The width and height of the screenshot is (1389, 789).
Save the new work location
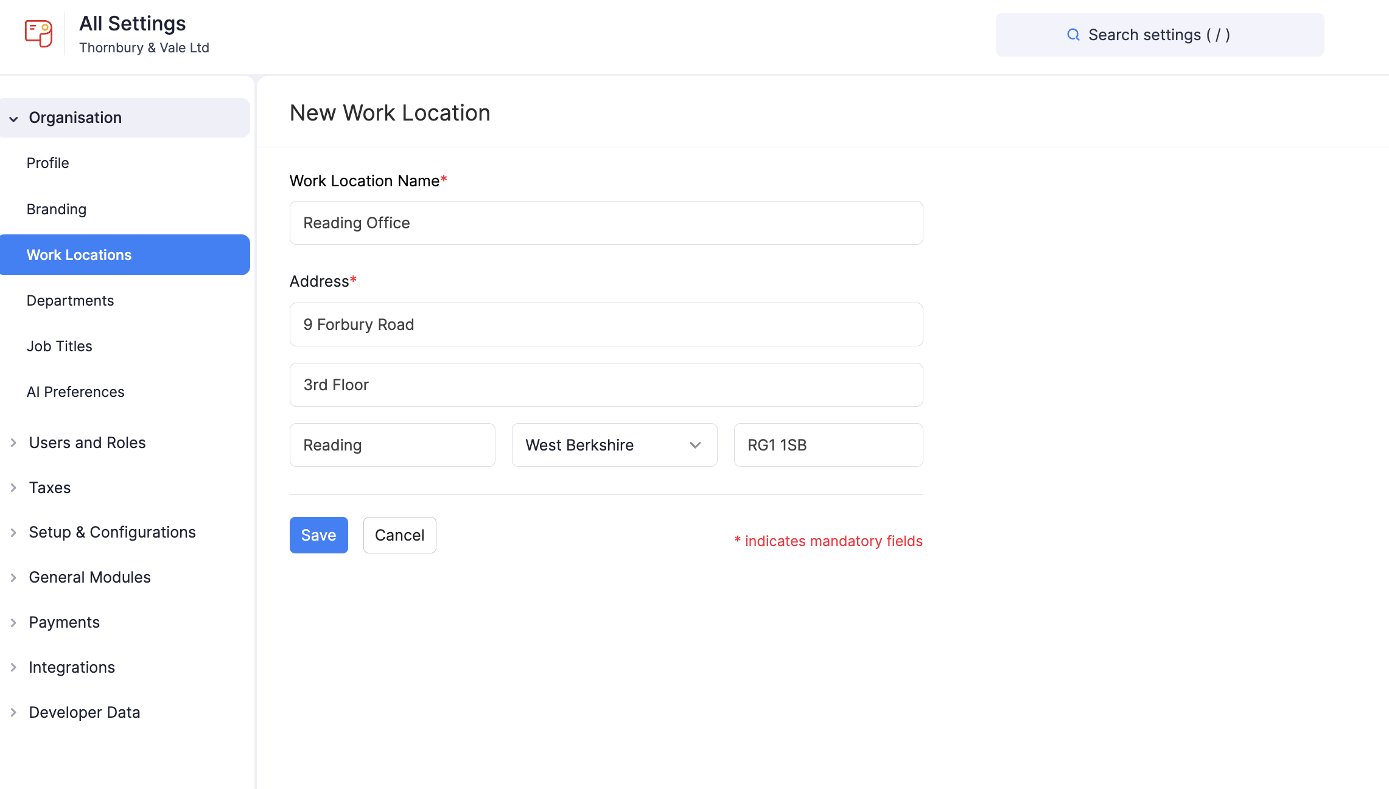pos(319,535)
